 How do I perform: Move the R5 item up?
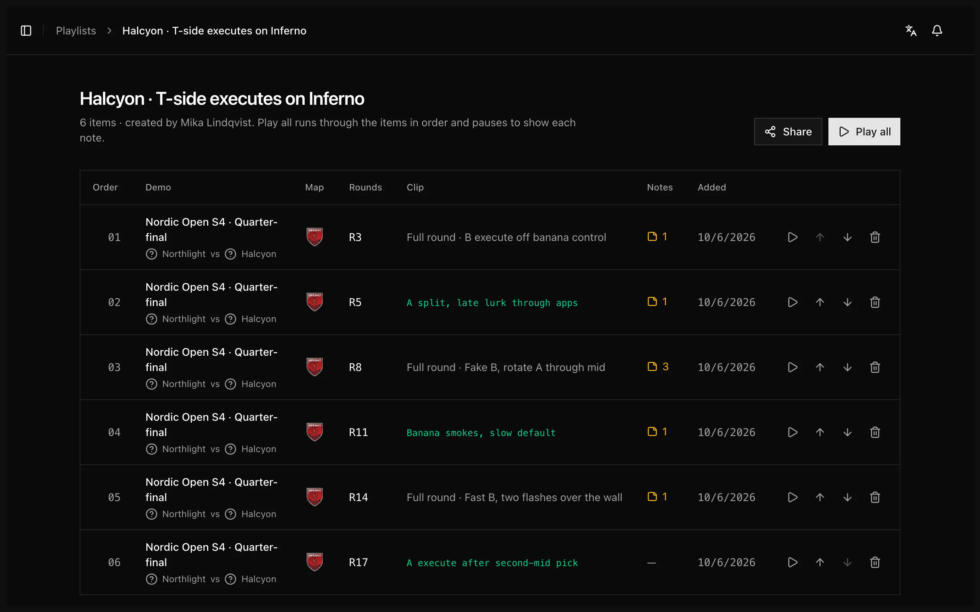pos(820,302)
